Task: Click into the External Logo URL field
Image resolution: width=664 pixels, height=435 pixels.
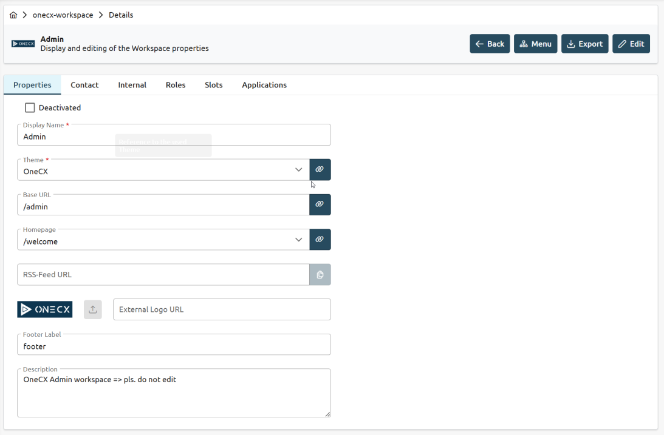Action: click(x=222, y=309)
